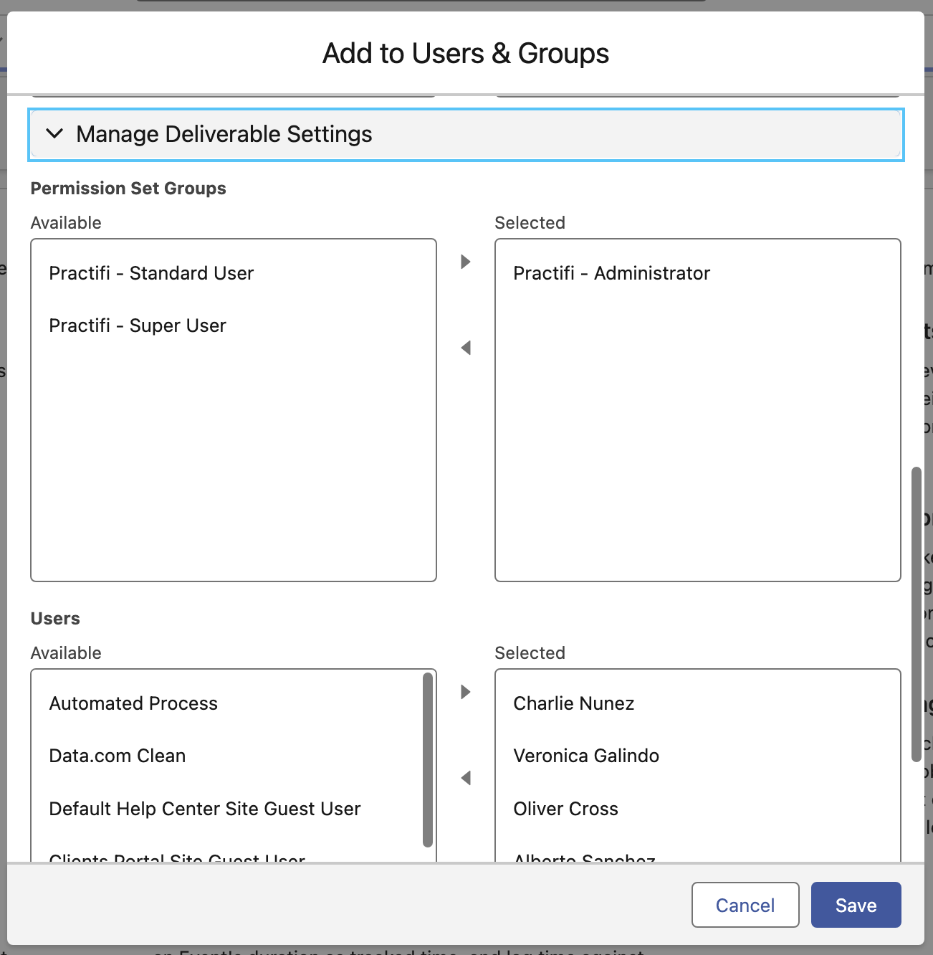Click the Cancel button

pos(745,905)
